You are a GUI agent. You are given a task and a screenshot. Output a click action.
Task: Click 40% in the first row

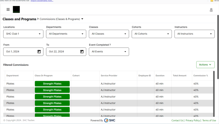click(x=196, y=84)
